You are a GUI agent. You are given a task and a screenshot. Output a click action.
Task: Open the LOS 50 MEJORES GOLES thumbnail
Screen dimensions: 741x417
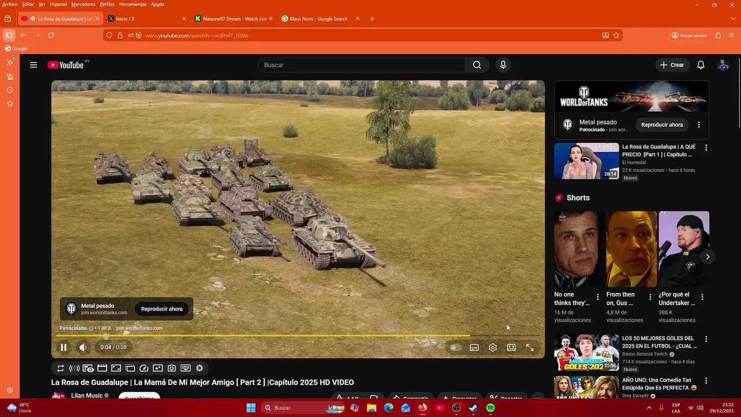pyautogui.click(x=586, y=353)
